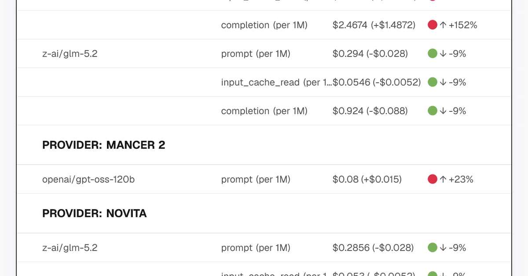Select the z-ai/glm-5.2 model under Novita
This screenshot has width=528, height=276.
70,248
